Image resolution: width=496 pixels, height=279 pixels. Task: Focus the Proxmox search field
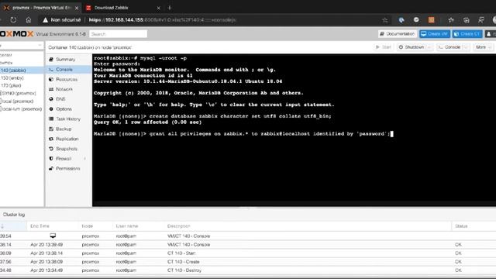pyautogui.click(x=118, y=34)
